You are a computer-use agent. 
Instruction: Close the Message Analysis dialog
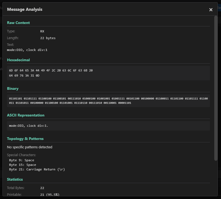coord(211,10)
